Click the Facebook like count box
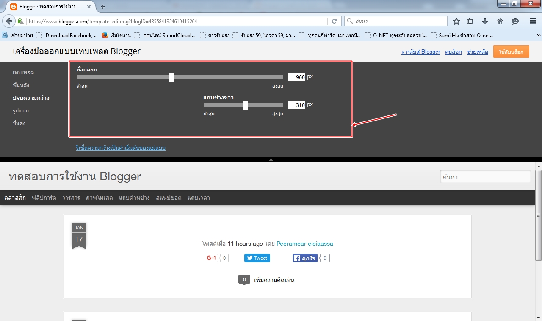 325,258
